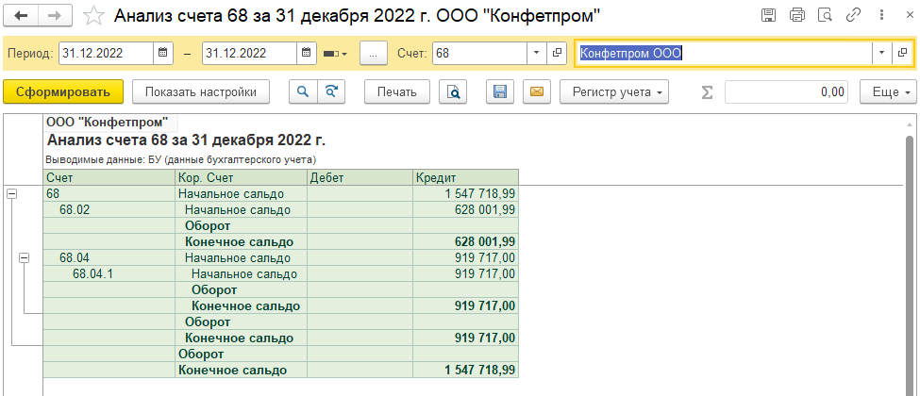Copy link using the chain icon

854,15
